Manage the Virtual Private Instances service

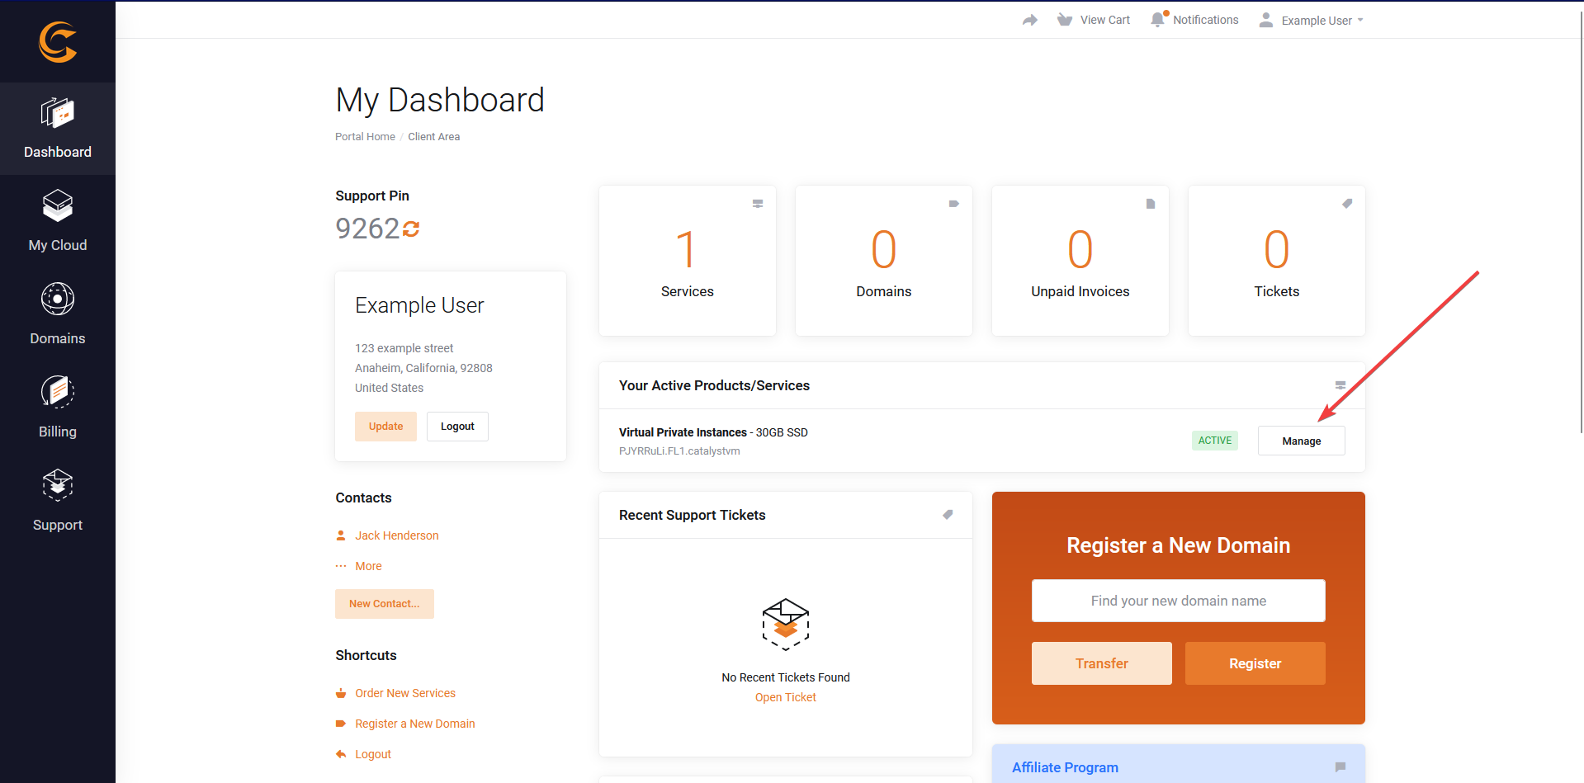point(1302,441)
